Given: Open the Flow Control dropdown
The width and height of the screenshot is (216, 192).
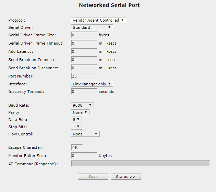Looking at the screenshot, I should click(x=85, y=134).
